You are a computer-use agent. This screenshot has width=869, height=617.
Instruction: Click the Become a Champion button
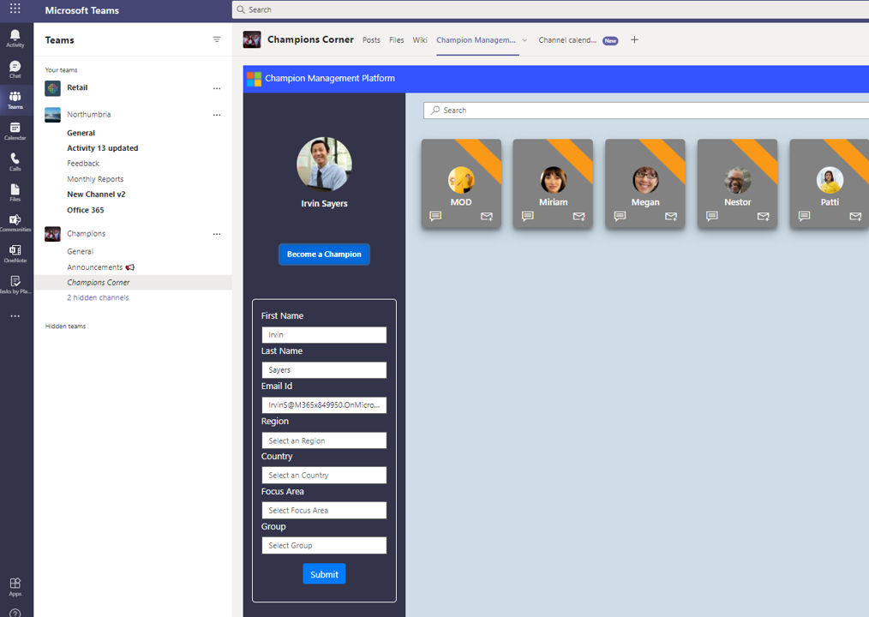324,254
